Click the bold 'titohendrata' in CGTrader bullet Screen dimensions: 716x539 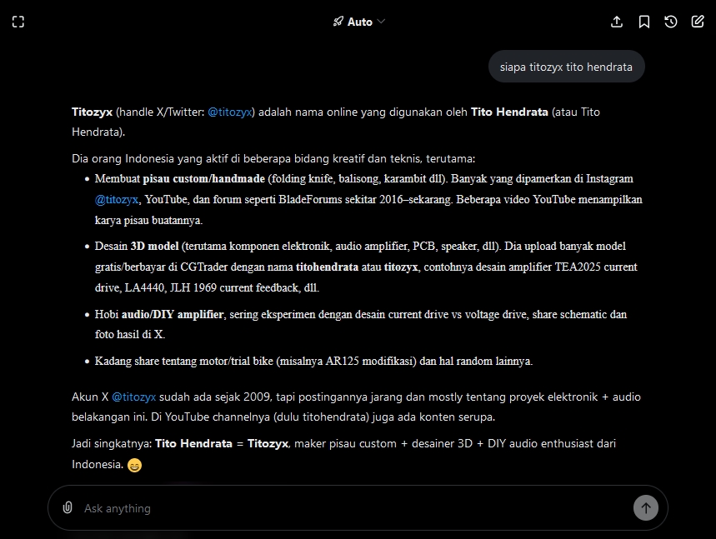(x=327, y=267)
